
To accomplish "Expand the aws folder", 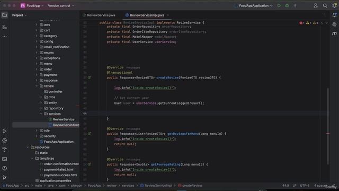I will tap(37, 25).
